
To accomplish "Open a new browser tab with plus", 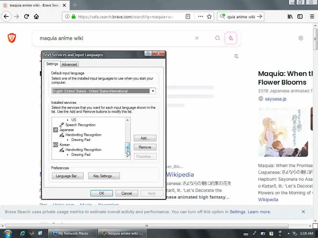I will point(75,5).
